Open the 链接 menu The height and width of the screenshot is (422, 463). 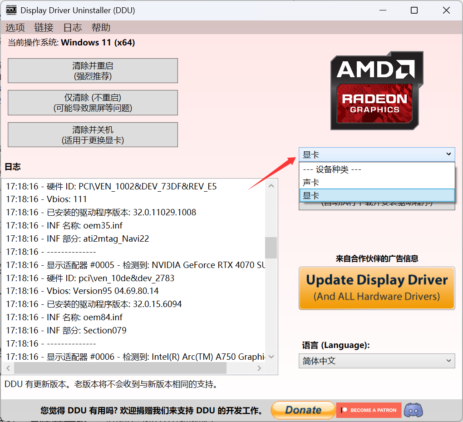pos(44,28)
